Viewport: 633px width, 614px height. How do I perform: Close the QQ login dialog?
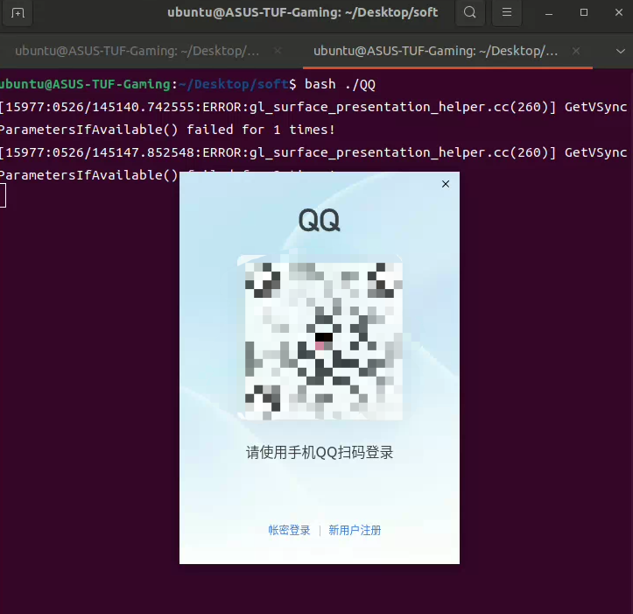[446, 184]
